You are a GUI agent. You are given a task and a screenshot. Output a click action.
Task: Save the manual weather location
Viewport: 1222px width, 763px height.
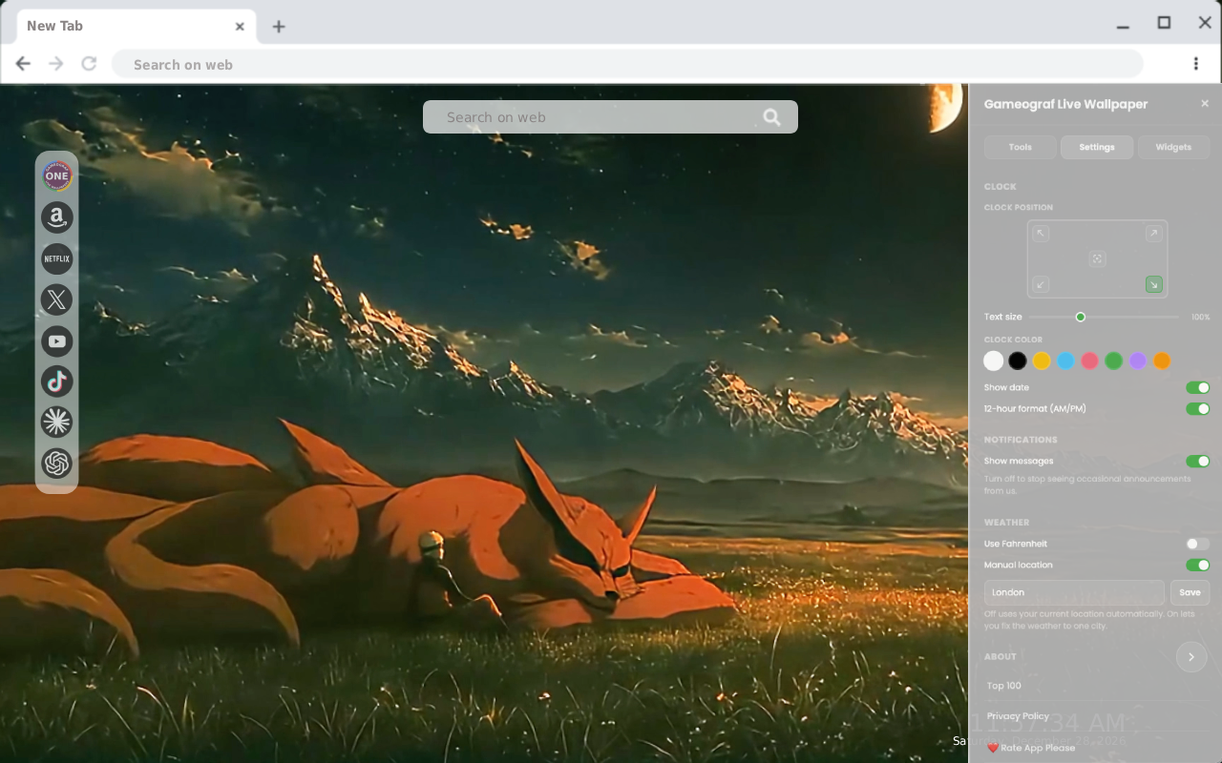1190,592
